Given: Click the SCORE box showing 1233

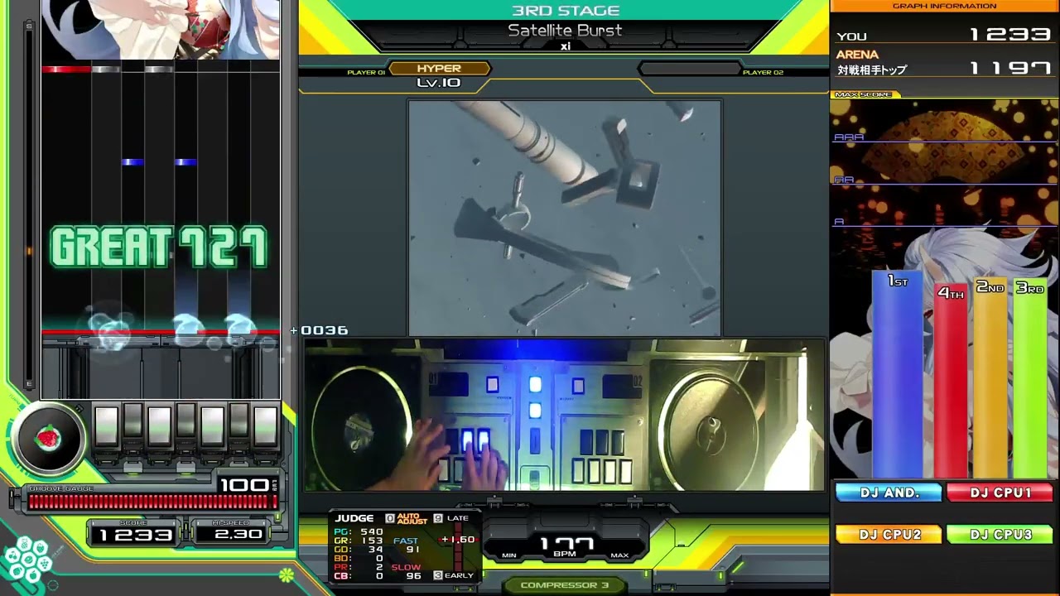Looking at the screenshot, I should point(135,535).
